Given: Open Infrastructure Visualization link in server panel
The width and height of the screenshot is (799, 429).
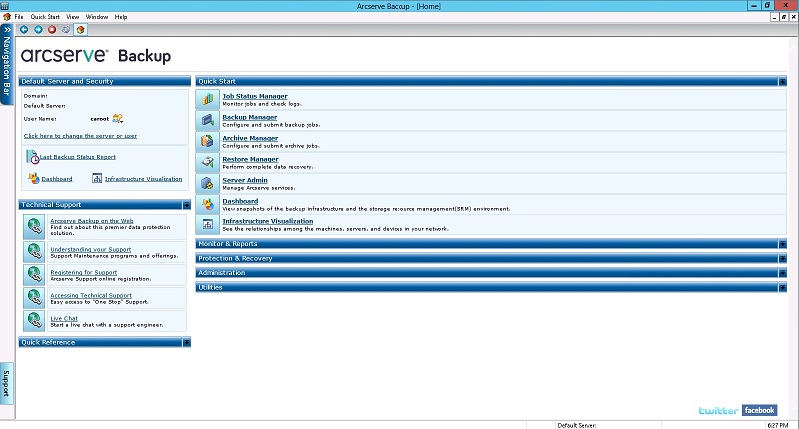Looking at the screenshot, I should pyautogui.click(x=143, y=179).
